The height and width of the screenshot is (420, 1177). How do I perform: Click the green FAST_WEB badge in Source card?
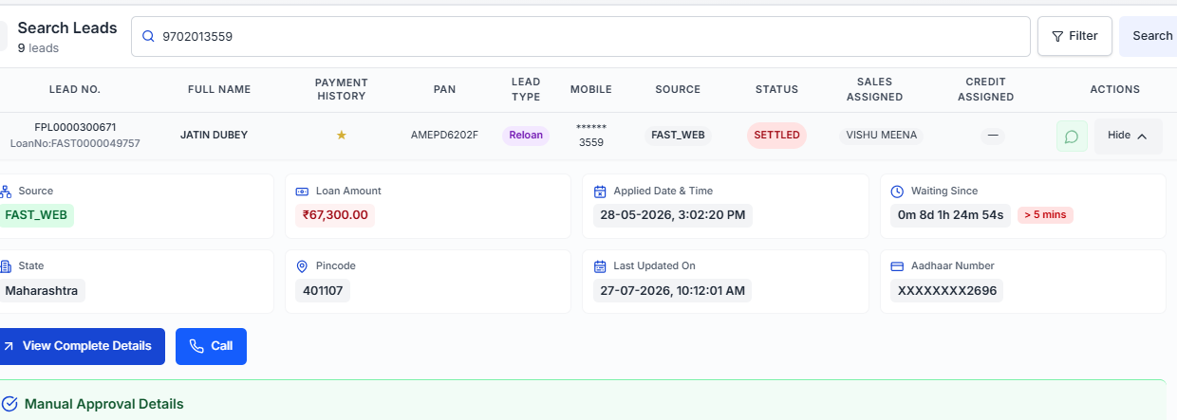[36, 215]
